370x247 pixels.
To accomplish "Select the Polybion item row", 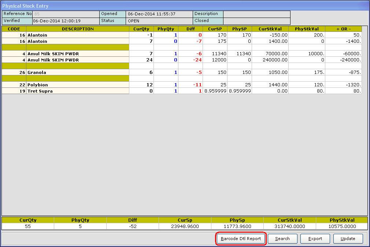I will [x=78, y=85].
